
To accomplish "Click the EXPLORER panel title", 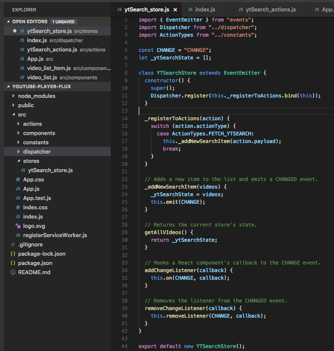I will tap(24, 10).
